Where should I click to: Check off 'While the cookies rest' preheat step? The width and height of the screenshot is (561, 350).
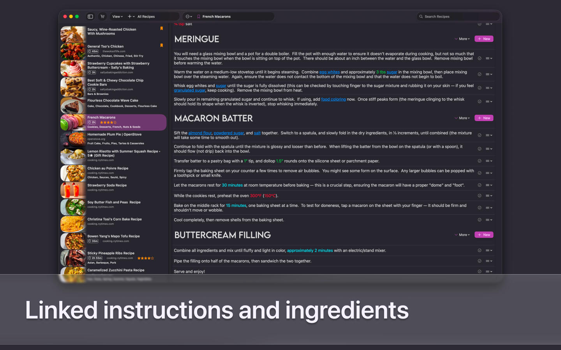tap(480, 196)
